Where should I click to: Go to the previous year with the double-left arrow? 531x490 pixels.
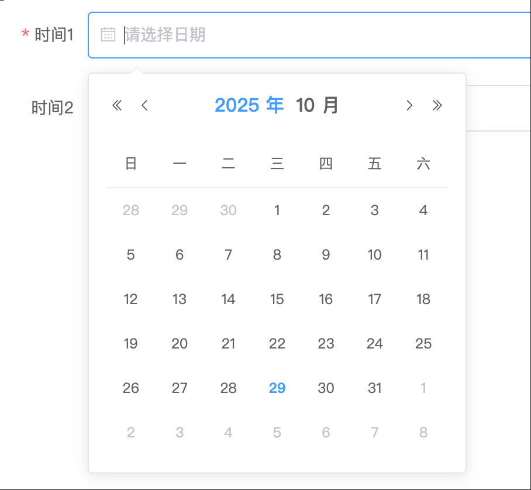coord(117,105)
